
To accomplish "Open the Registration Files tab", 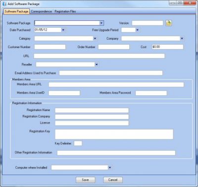I will click(x=65, y=11).
